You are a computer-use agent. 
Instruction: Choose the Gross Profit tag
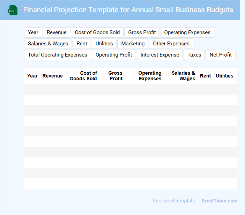click(x=142, y=32)
